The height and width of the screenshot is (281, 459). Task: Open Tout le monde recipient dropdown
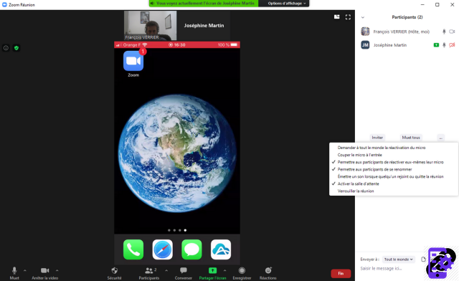point(398,259)
